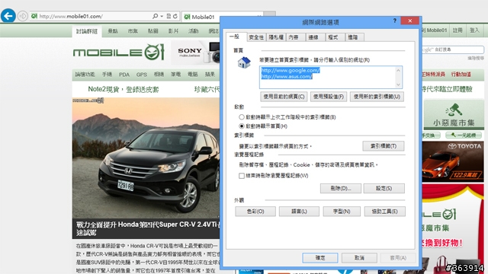Click the Toyota sports car advertisement
Viewport: 488px width, 274px height.
coord(453,161)
